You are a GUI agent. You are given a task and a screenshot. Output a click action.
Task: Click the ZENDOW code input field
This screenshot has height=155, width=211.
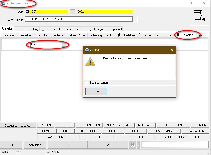[x=47, y=12]
